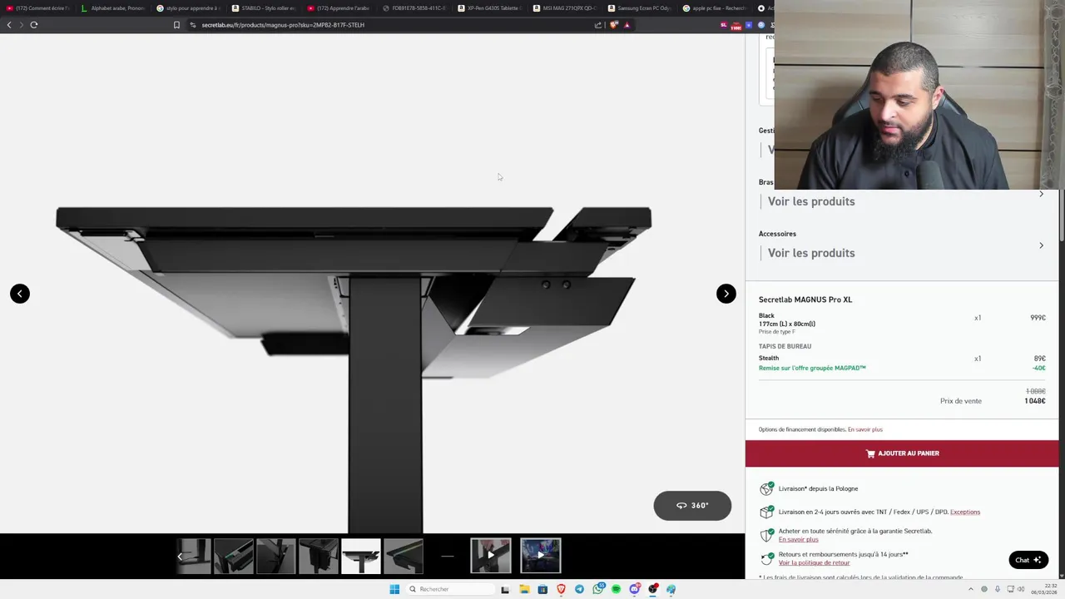Image resolution: width=1065 pixels, height=599 pixels.
Task: Click the browser forward arrow
Action: tap(22, 25)
